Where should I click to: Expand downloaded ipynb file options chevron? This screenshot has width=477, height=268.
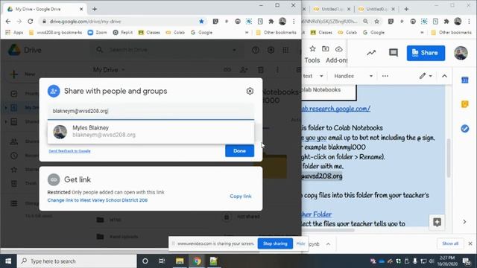(328, 244)
